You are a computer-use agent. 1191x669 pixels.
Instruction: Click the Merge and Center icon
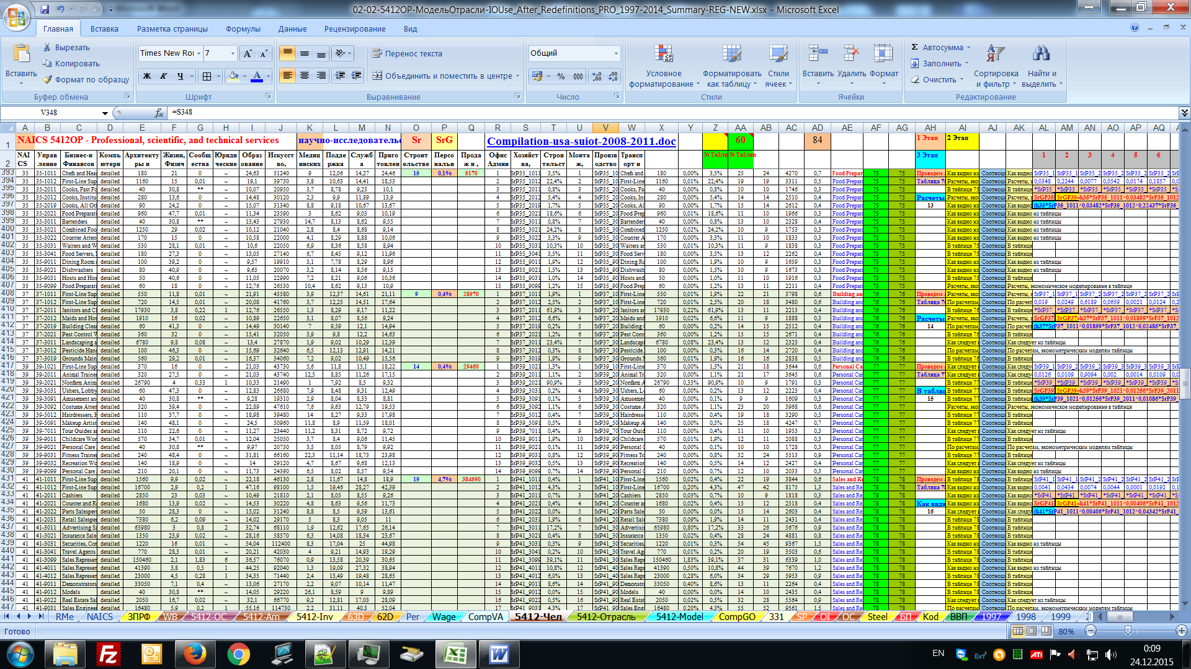coord(377,76)
